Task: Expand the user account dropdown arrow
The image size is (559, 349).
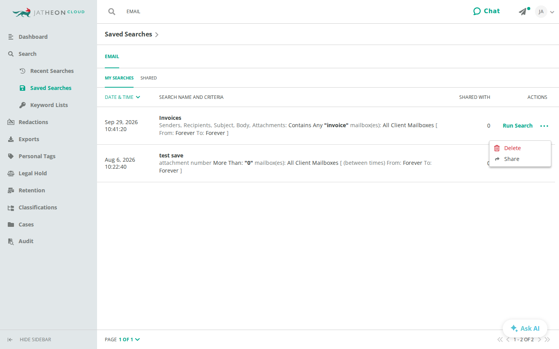Action: click(552, 12)
